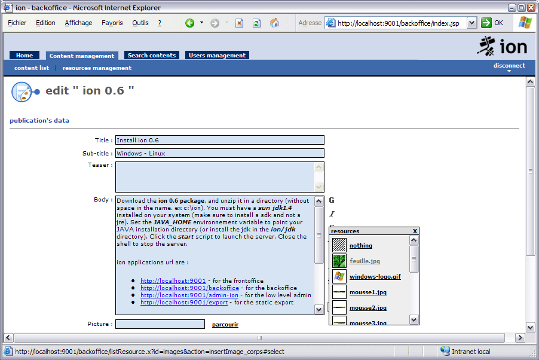The height and width of the screenshot is (360, 539).
Task: Switch to the Users management tab
Action: point(218,56)
